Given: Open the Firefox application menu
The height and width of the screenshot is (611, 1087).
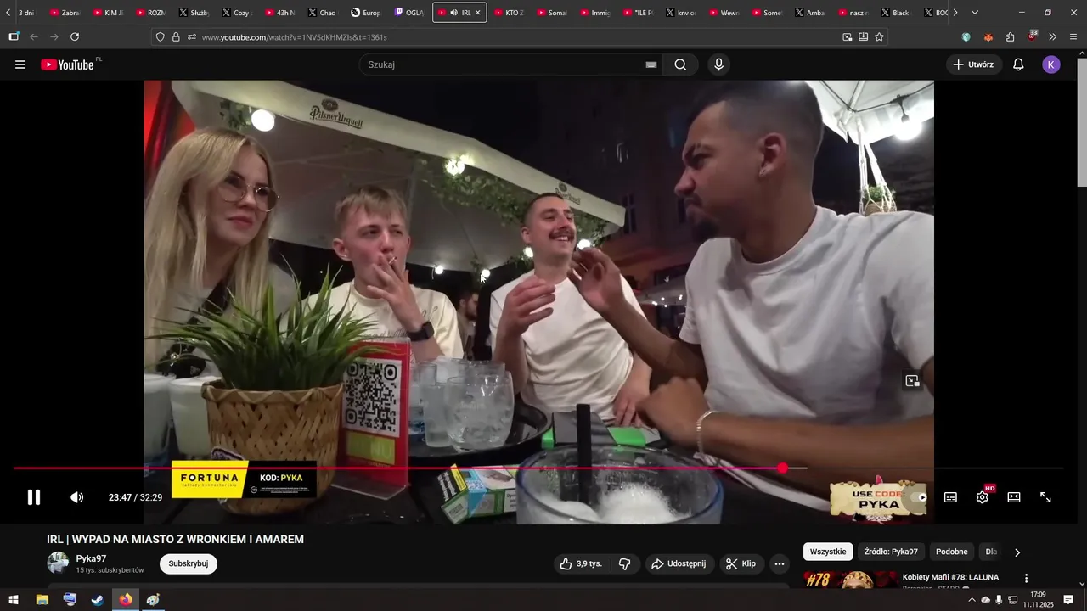Looking at the screenshot, I should tap(1073, 37).
